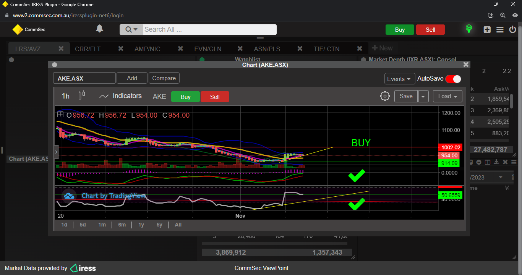This screenshot has height=275, width=522.
Task: Close the AMP/NIC tab
Action: [x=180, y=49]
